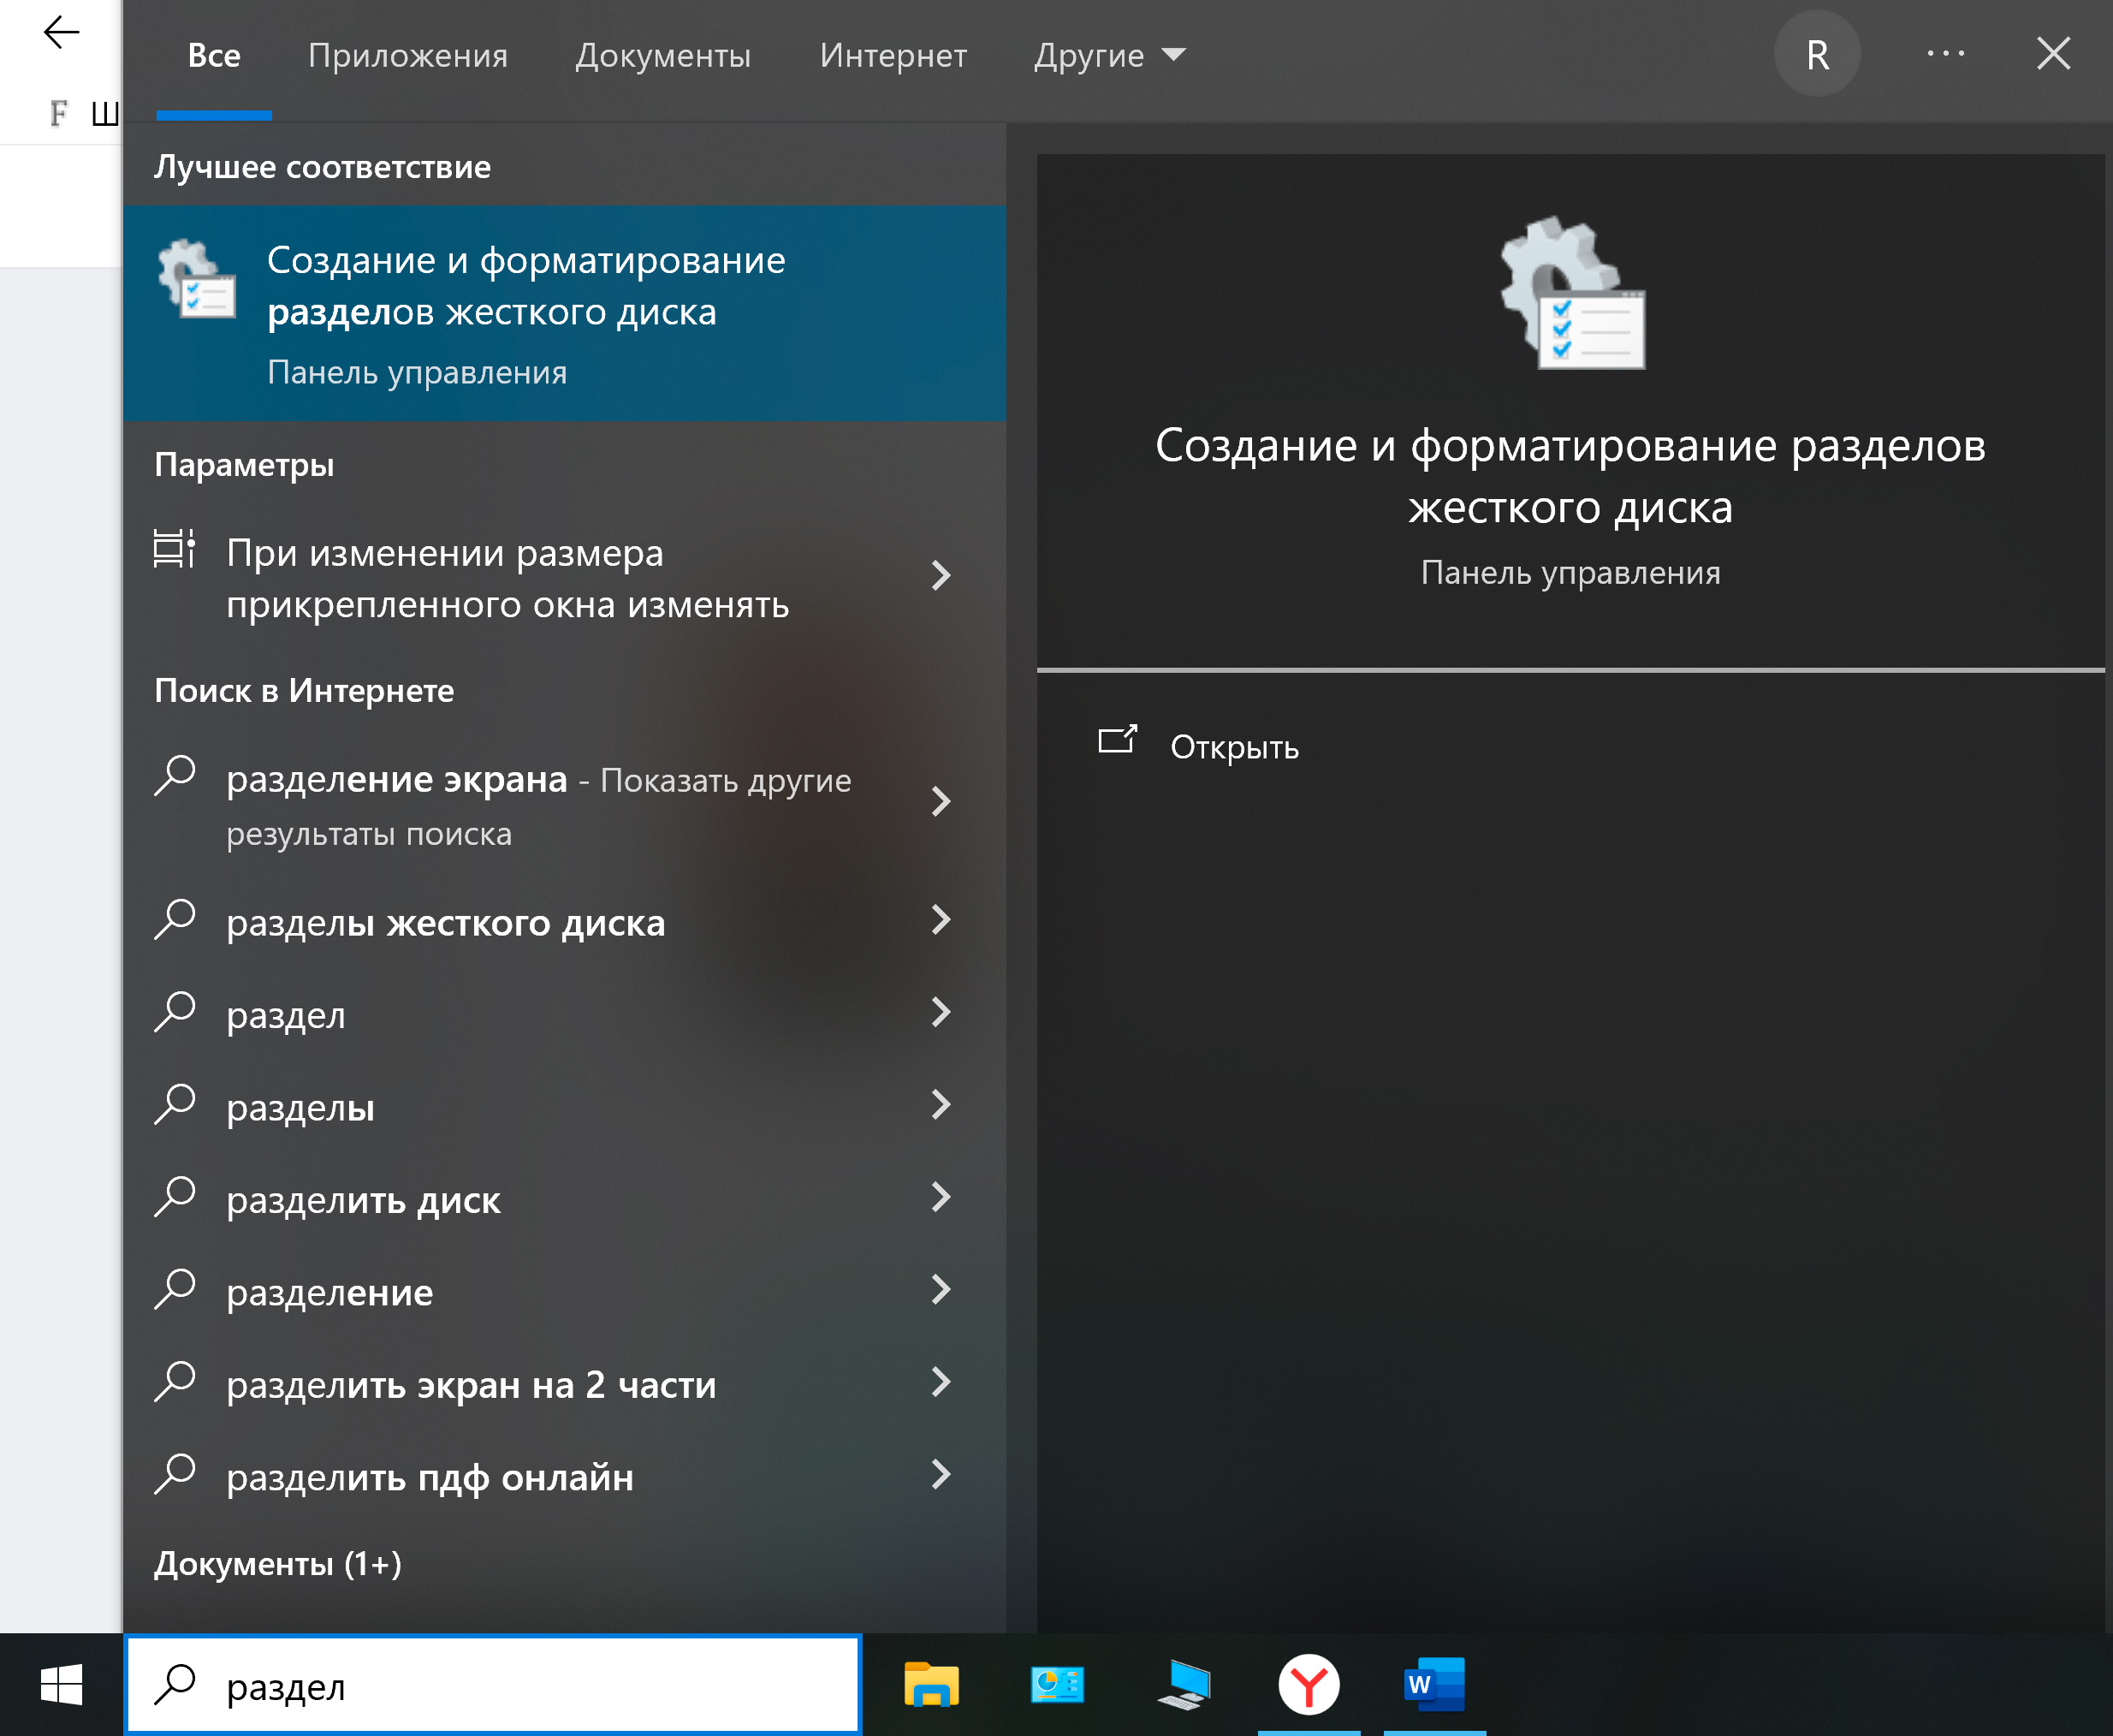This screenshot has height=1736, width=2113.
Task: Open best match Создание и форматирование разделов
Action: coord(565,313)
